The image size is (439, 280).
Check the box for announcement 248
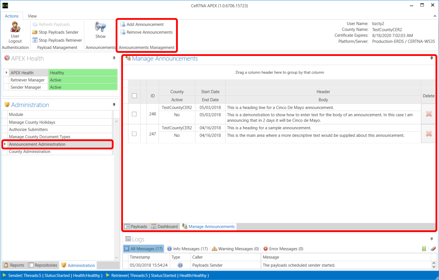(x=134, y=114)
